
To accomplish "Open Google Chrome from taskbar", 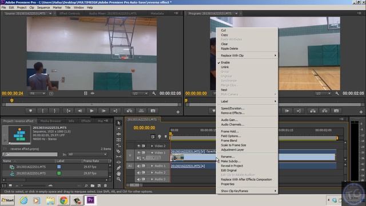I will pos(63,200).
